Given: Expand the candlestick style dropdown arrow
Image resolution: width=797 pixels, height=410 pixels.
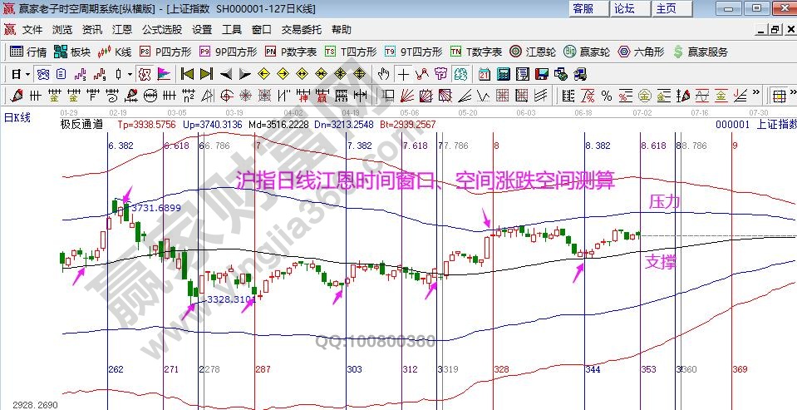Looking at the screenshot, I should pyautogui.click(x=129, y=73).
